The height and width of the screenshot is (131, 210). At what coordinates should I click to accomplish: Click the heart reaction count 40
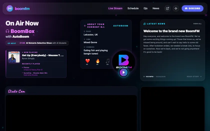click(87, 64)
